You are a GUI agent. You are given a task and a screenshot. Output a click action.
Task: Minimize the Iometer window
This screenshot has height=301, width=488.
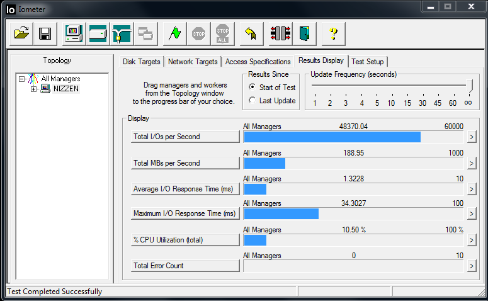tap(431, 7)
